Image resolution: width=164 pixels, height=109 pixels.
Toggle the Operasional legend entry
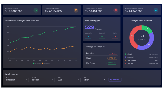132,60
